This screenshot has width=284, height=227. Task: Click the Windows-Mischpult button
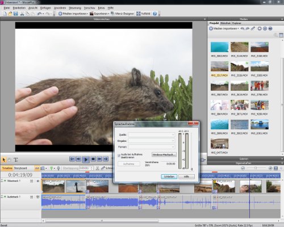coord(164,154)
